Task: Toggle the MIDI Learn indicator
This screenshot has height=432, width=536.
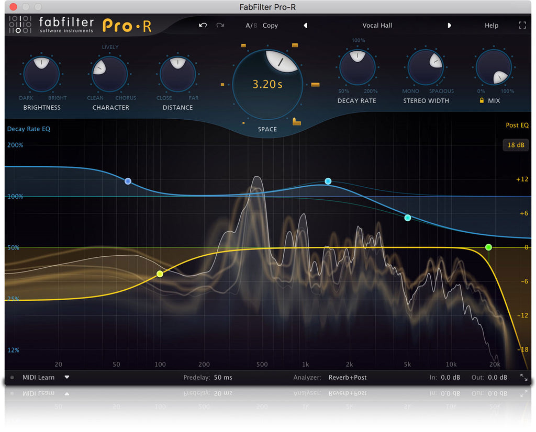Action: pos(13,378)
